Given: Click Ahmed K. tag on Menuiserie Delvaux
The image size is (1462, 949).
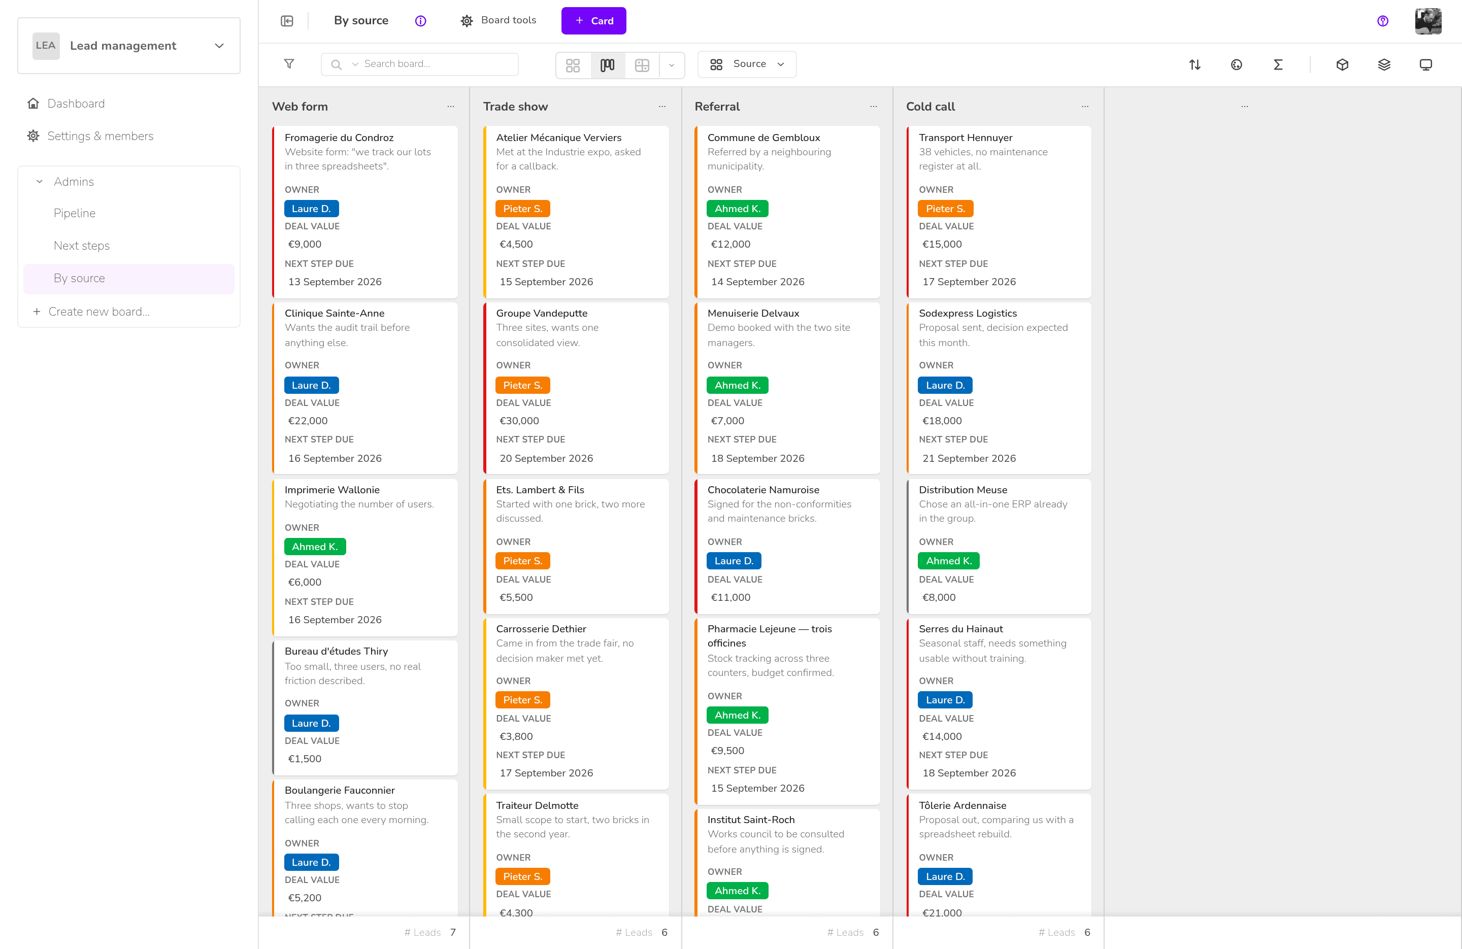Looking at the screenshot, I should (x=737, y=385).
